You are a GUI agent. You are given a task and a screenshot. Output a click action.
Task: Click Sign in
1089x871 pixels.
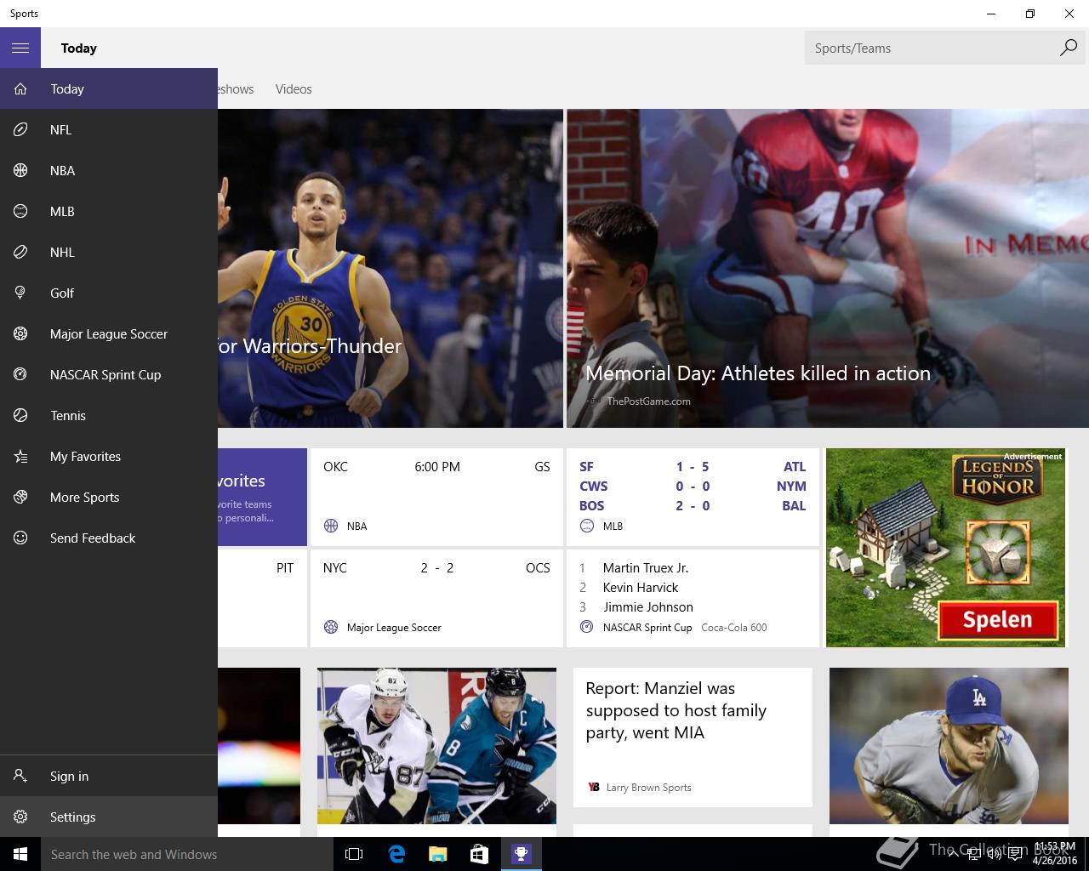[x=109, y=776]
